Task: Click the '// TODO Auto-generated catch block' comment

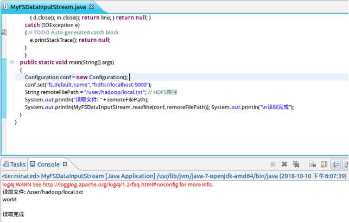Action: (73, 33)
